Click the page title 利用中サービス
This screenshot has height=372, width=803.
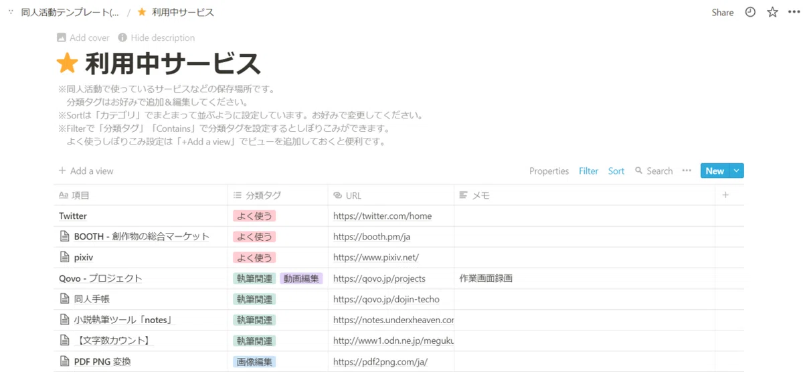(173, 64)
